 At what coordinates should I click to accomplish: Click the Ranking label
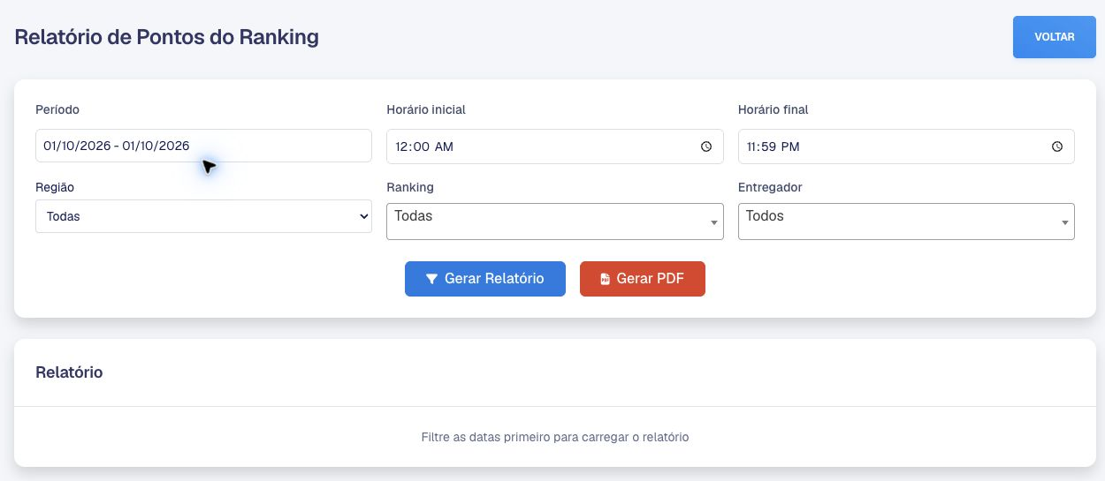[x=410, y=188]
